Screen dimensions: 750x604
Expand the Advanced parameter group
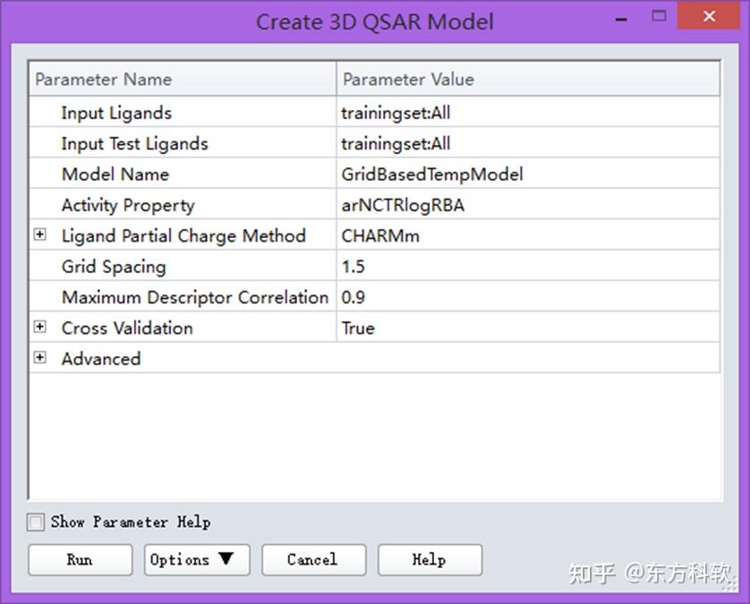coord(40,358)
